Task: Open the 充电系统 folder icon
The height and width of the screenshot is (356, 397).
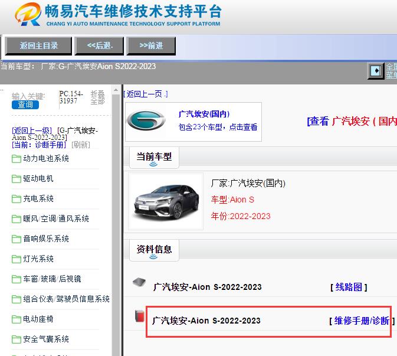Action: (17, 199)
